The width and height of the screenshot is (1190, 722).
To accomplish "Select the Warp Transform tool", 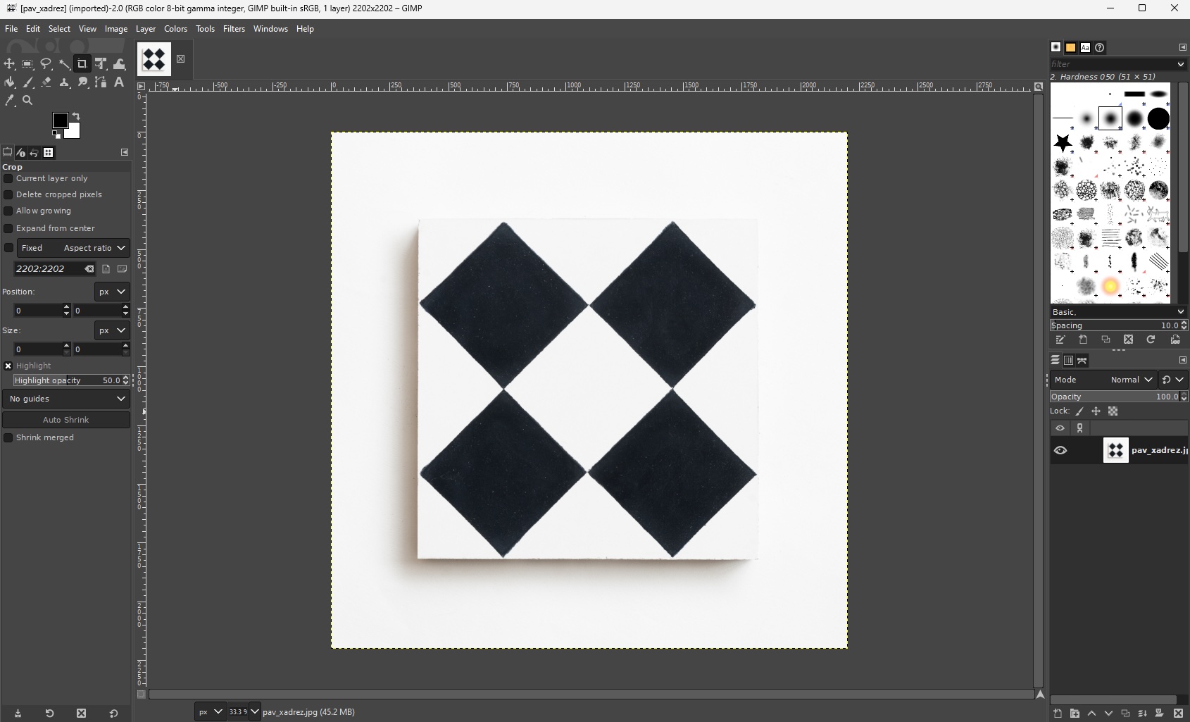I will coord(119,64).
